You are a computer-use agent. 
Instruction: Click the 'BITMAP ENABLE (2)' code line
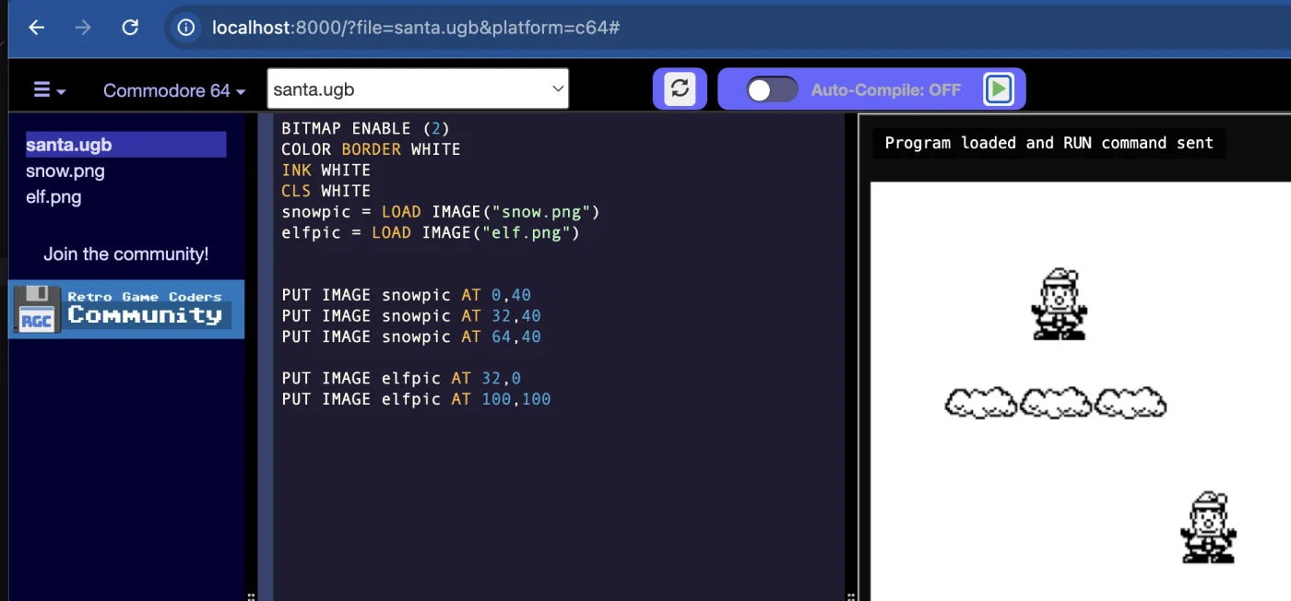click(365, 128)
